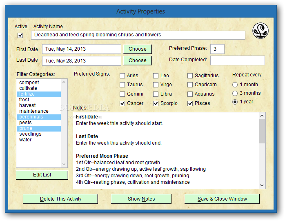
Task: Uncheck the Scorpio sign box
Action: click(x=156, y=103)
